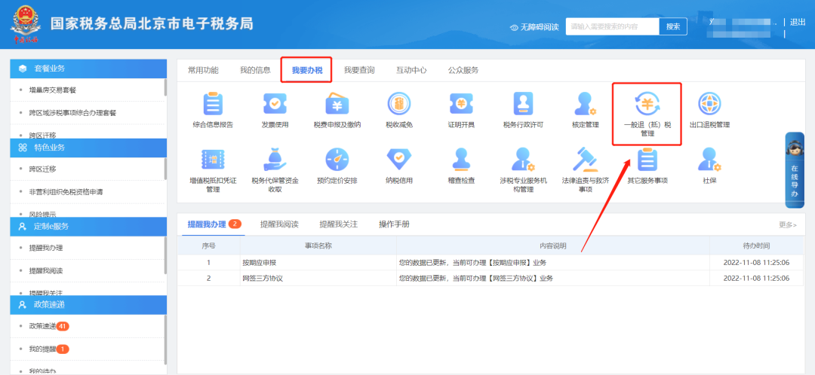Image resolution: width=815 pixels, height=375 pixels.
Task: Open 法律追责与救济事项 icon
Action: [x=586, y=159]
